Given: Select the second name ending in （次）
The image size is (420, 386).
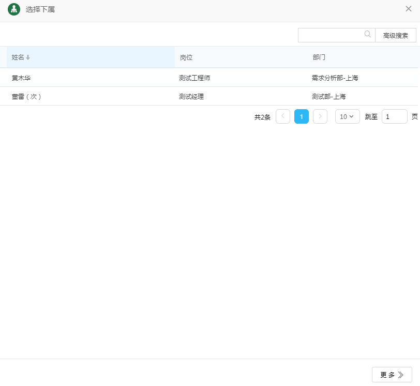Looking at the screenshot, I should point(26,97).
